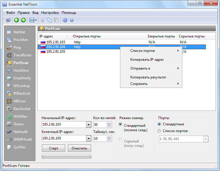Click the Copy toolbar icon
Viewport: 220px width, 171px height.
49,20
